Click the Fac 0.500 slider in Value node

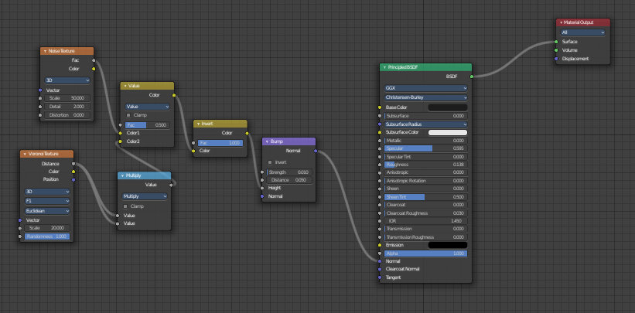[x=148, y=125]
